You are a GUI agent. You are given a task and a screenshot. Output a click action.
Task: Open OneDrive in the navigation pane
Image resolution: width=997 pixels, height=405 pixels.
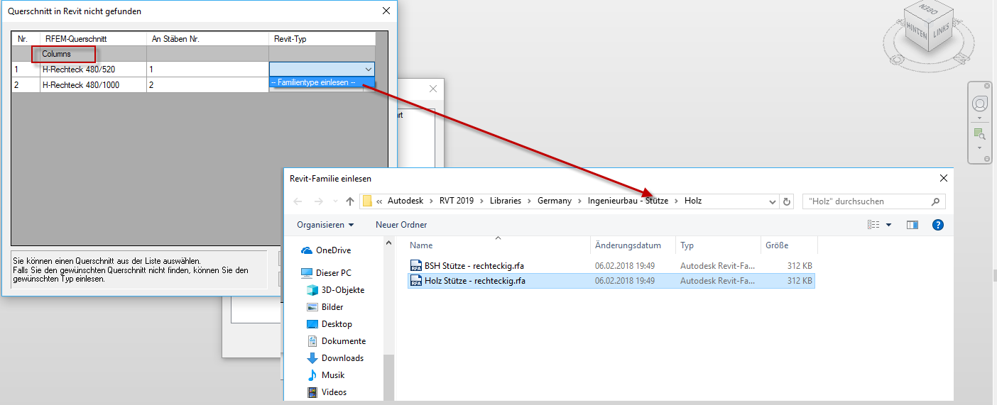point(326,250)
